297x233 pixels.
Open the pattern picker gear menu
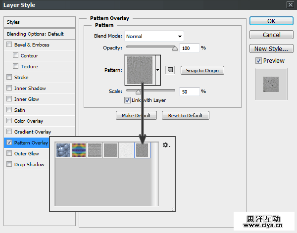coord(166,146)
